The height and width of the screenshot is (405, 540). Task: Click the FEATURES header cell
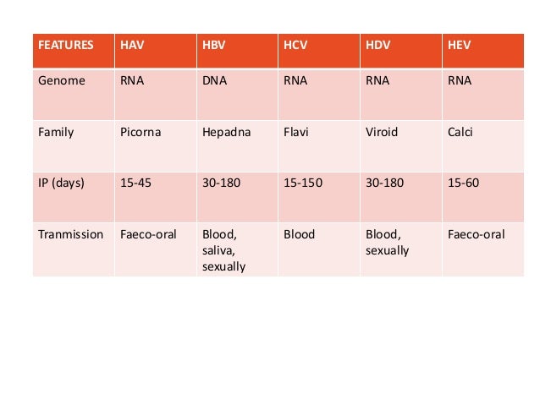click(74, 51)
